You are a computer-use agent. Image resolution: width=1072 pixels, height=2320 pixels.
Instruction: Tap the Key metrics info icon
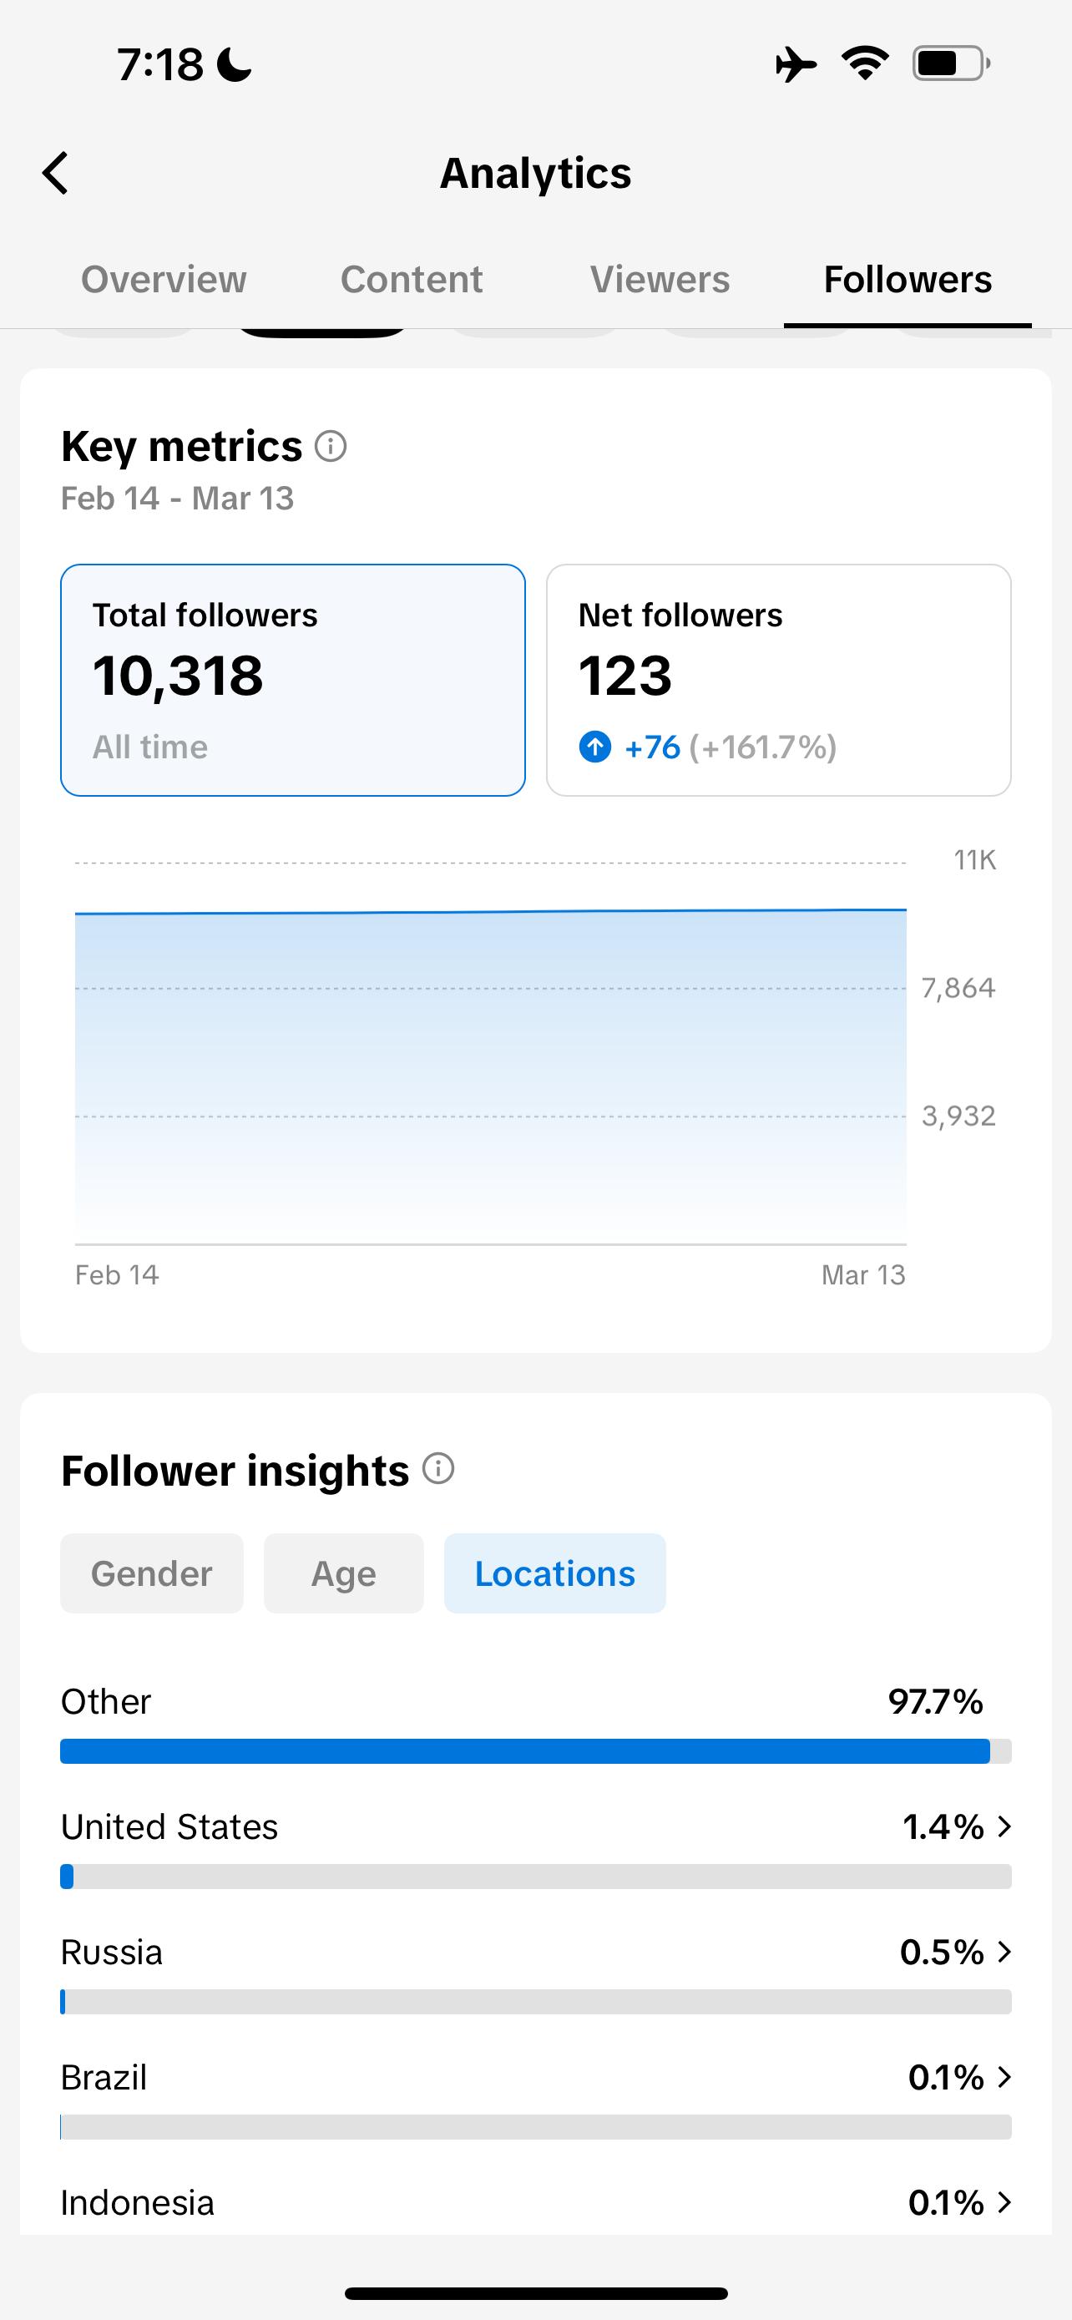(331, 446)
